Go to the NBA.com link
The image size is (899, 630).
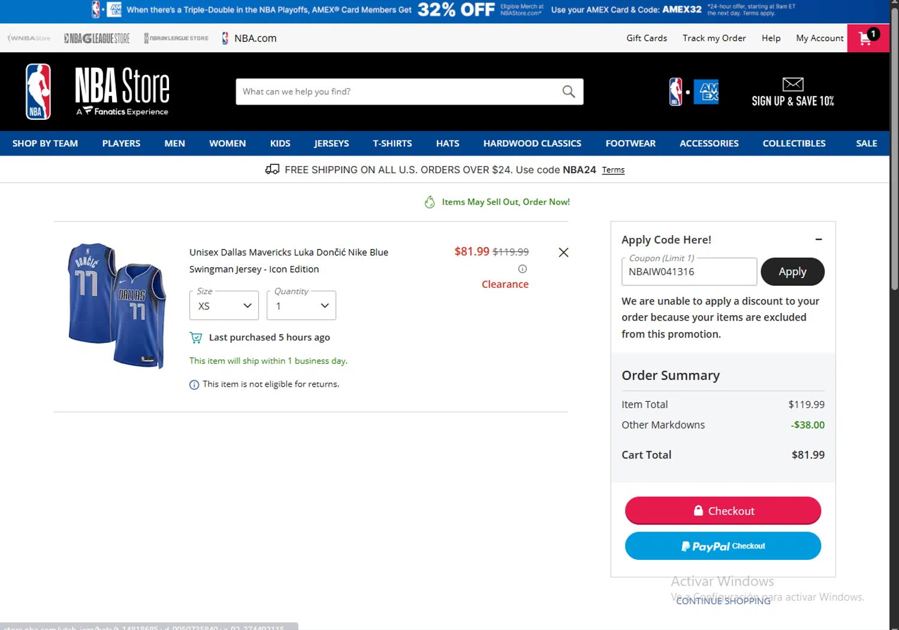(249, 38)
